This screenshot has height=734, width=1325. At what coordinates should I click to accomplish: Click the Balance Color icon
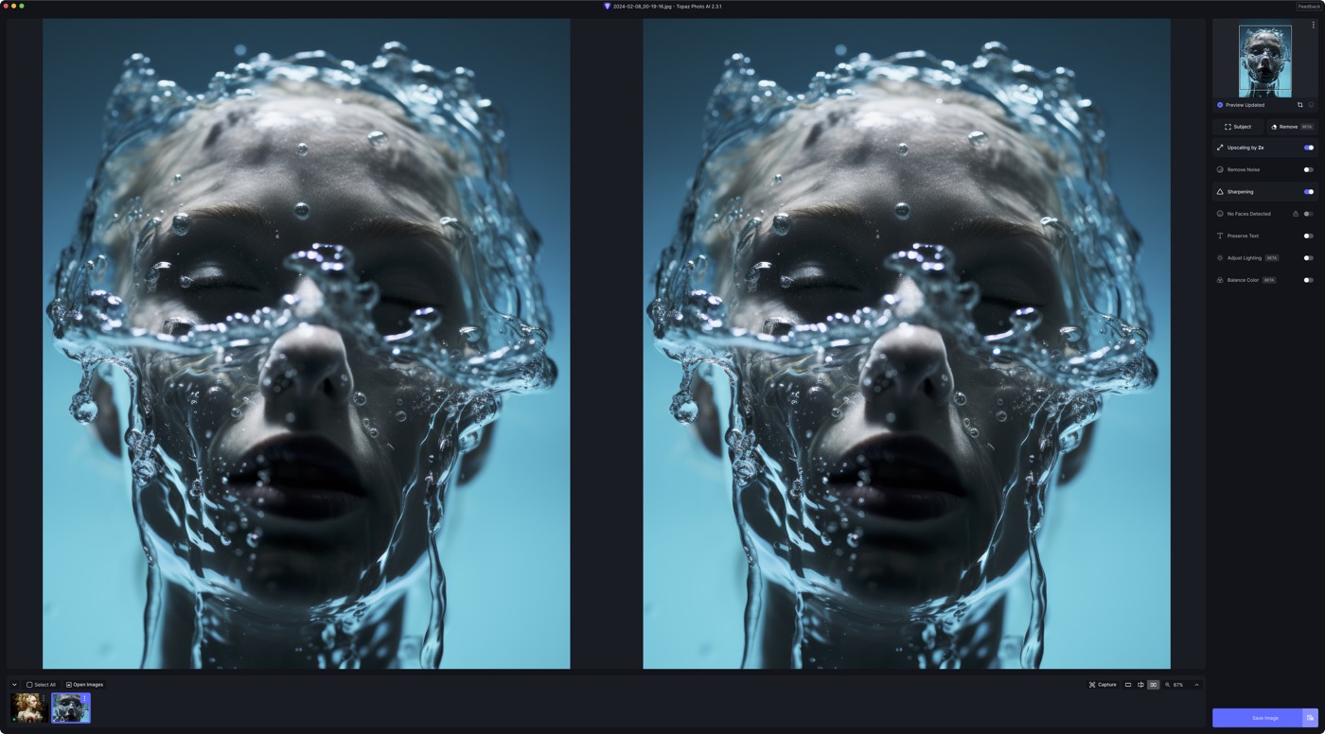tap(1220, 280)
